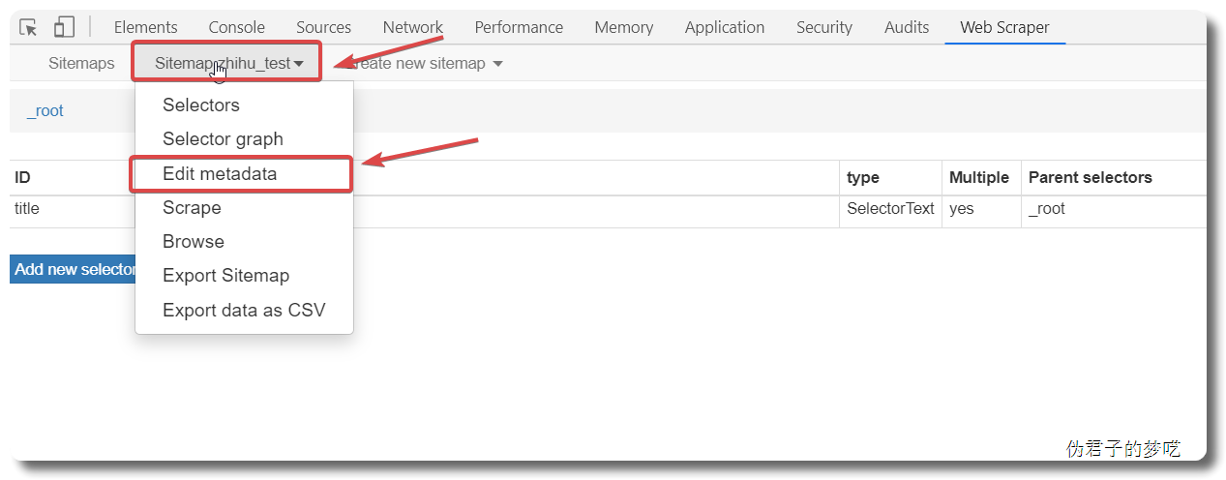Viewport: 1226px width, 480px height.
Task: Switch to the Elements tab
Action: 146,27
